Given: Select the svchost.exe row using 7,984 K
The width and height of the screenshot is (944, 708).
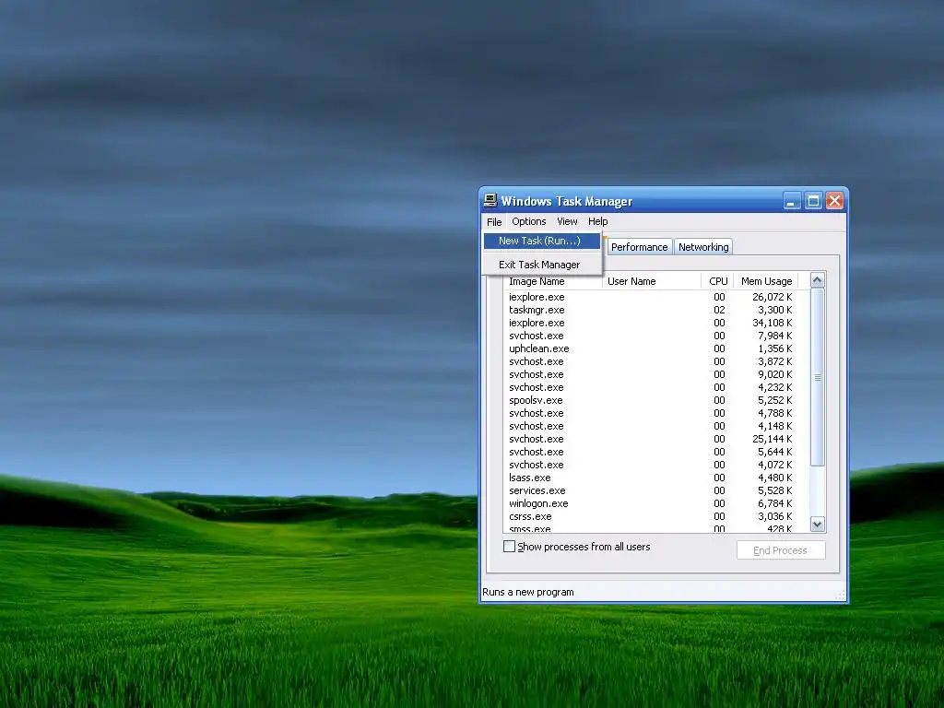Looking at the screenshot, I should click(650, 336).
